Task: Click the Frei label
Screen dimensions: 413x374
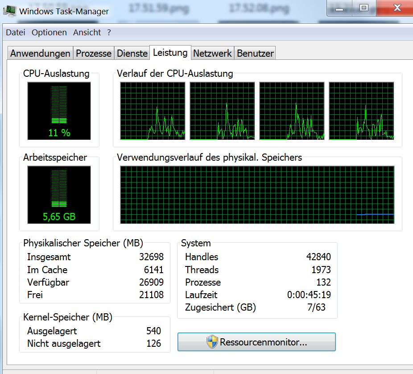Action: coord(35,295)
